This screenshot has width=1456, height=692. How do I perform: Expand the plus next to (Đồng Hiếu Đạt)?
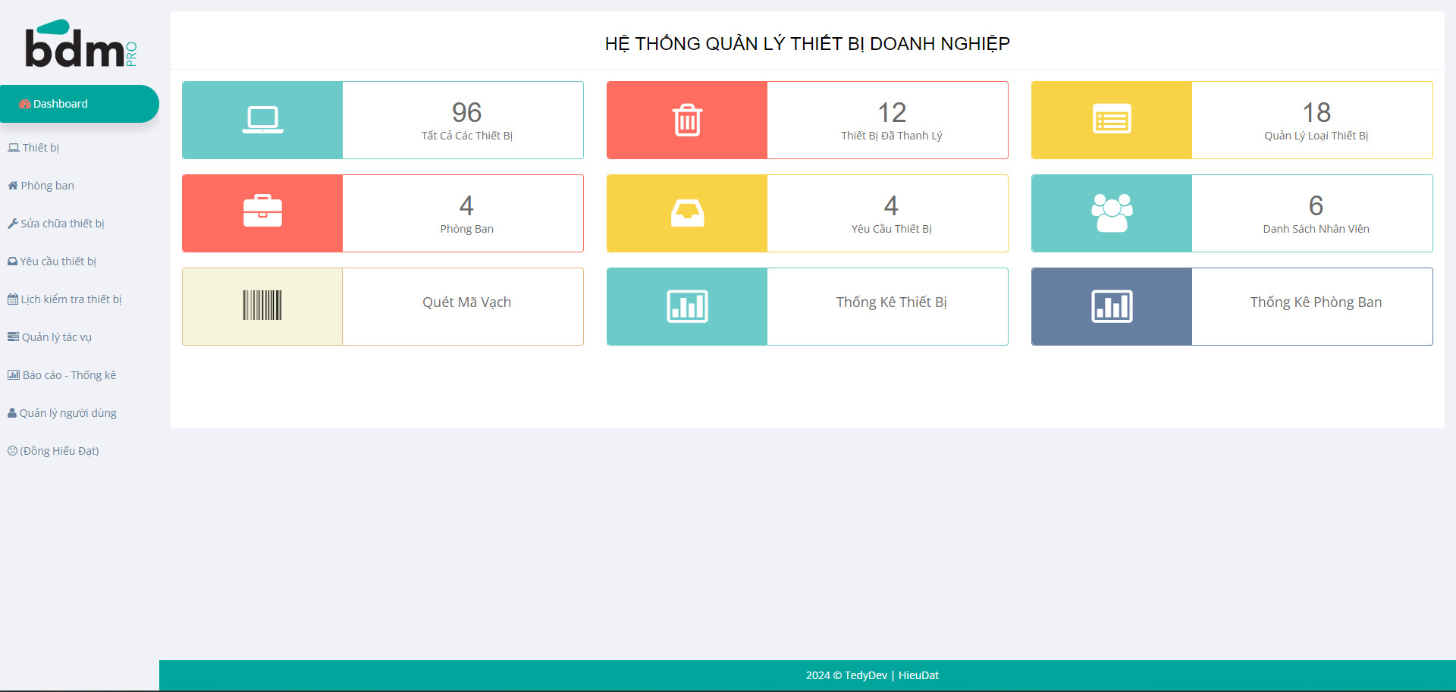click(144, 451)
